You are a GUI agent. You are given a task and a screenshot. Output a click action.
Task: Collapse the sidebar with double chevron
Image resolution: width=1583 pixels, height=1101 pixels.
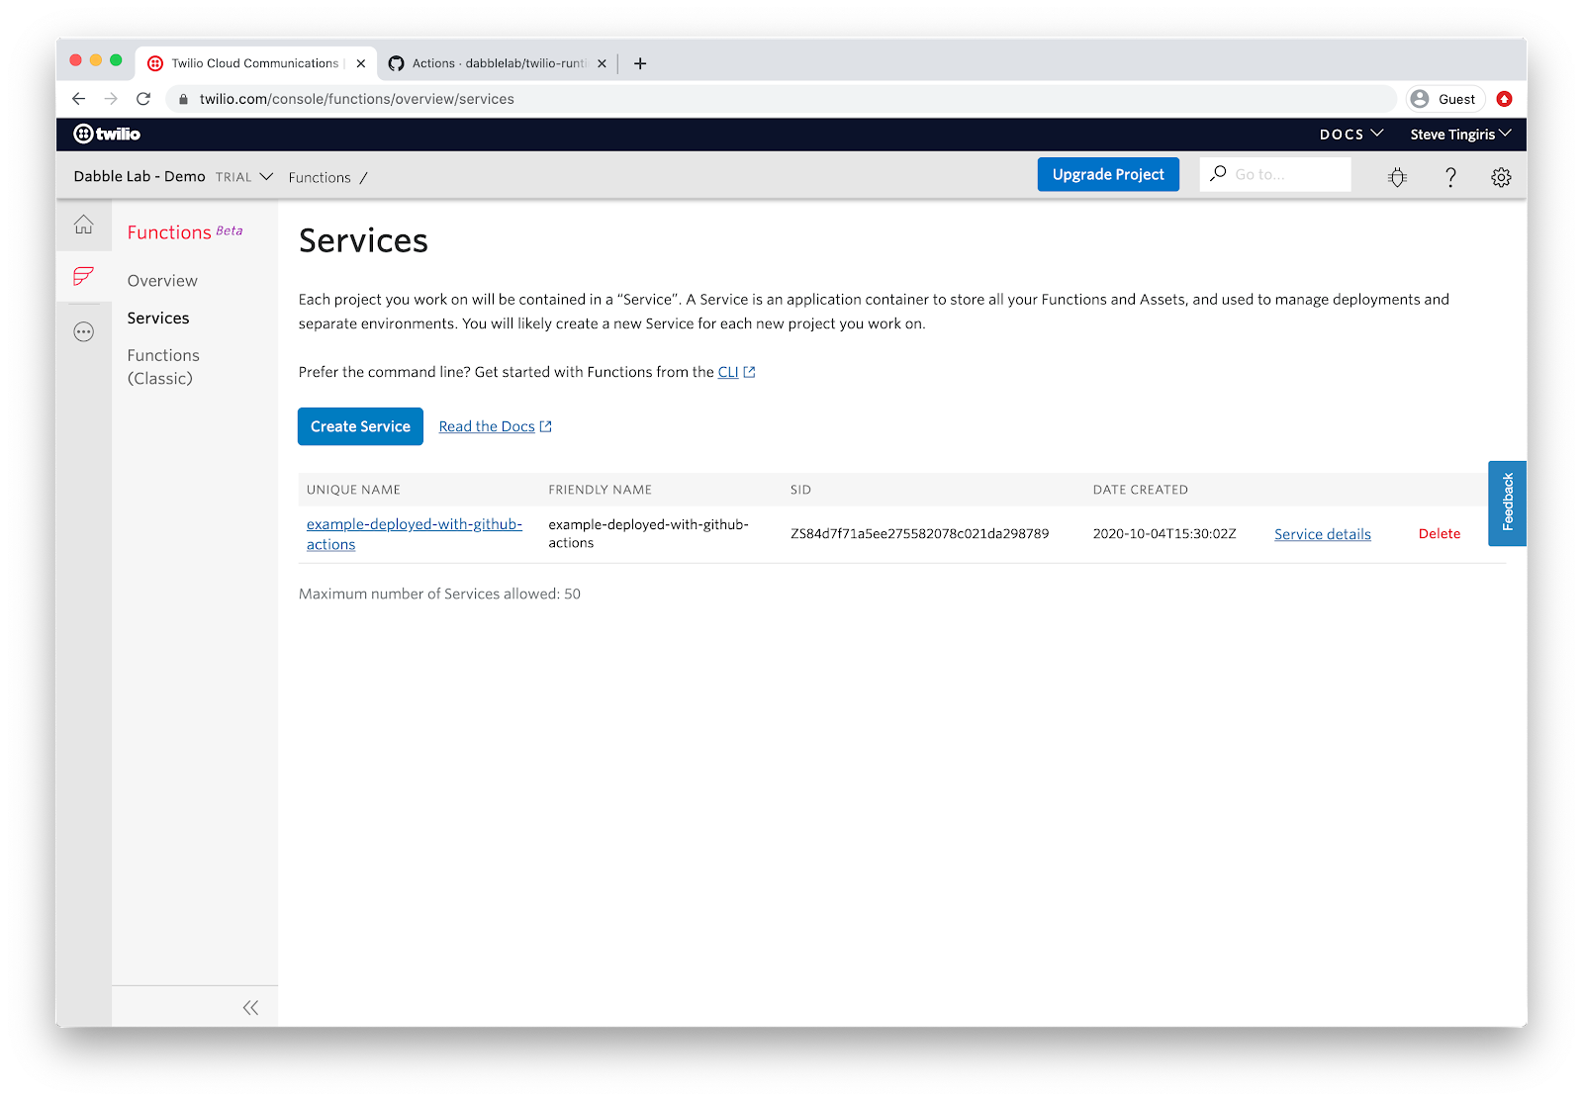click(250, 1007)
